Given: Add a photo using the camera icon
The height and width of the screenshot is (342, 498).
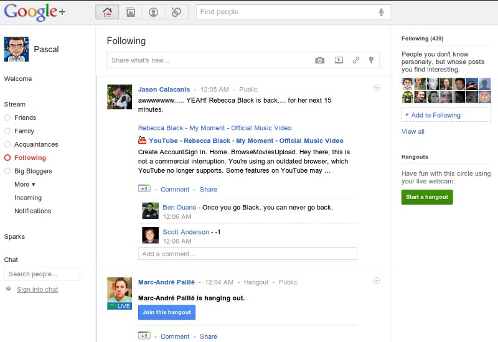Looking at the screenshot, I should [319, 60].
